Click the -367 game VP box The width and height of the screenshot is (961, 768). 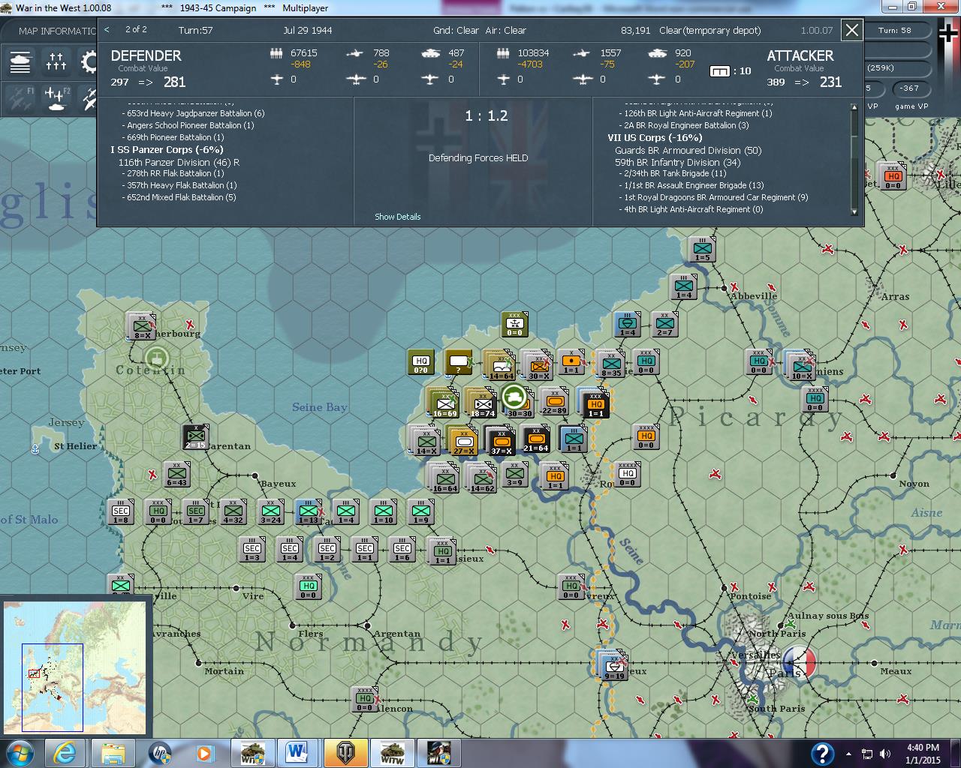(x=910, y=88)
